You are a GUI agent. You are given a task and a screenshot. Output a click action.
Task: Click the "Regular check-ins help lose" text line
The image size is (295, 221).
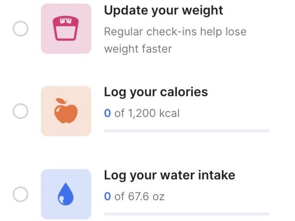coord(175,32)
